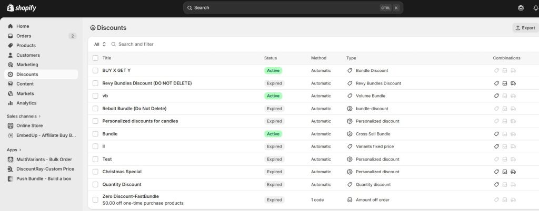This screenshot has width=539, height=211.
Task: Click the shipping combination icon for Christmas Special
Action: coord(513,172)
